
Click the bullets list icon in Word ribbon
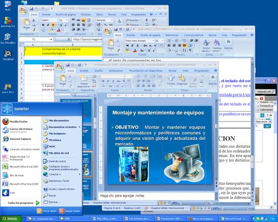coord(169,41)
